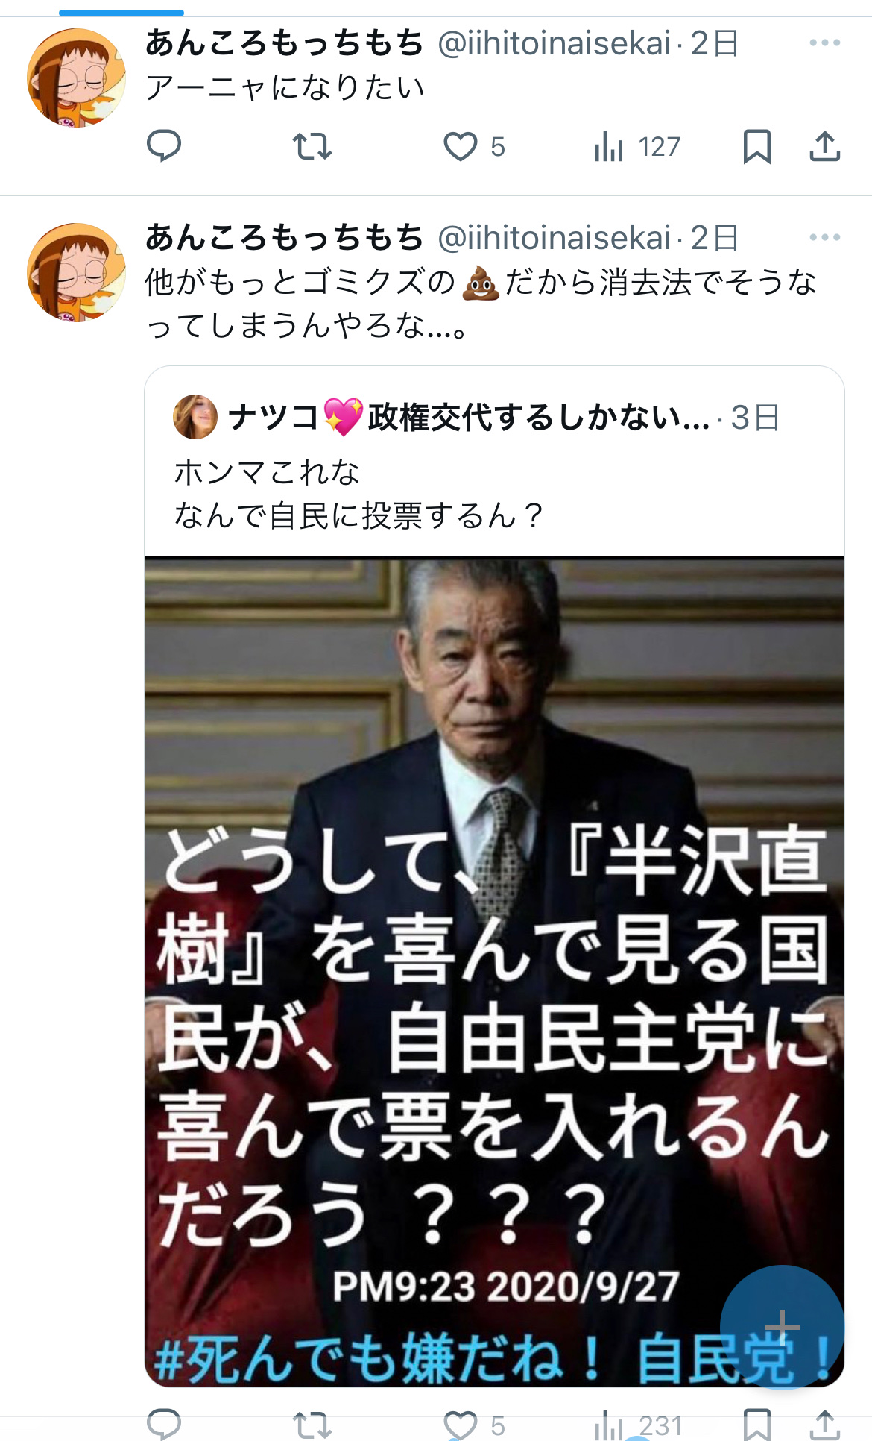Share the first tweet via share icon
Viewport: 872px width, 1441px height.
pos(824,146)
